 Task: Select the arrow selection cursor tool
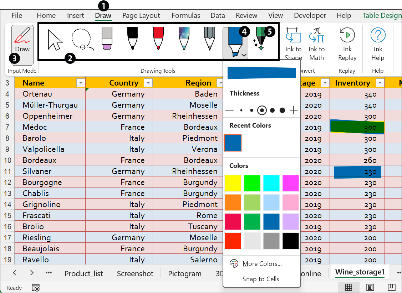tap(55, 40)
